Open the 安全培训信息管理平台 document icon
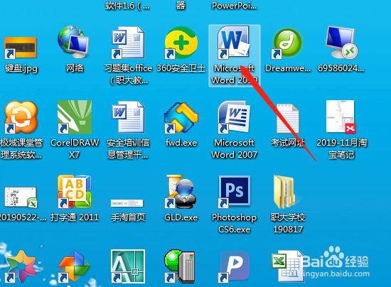Image resolution: width=391 pixels, height=287 pixels. point(128,117)
